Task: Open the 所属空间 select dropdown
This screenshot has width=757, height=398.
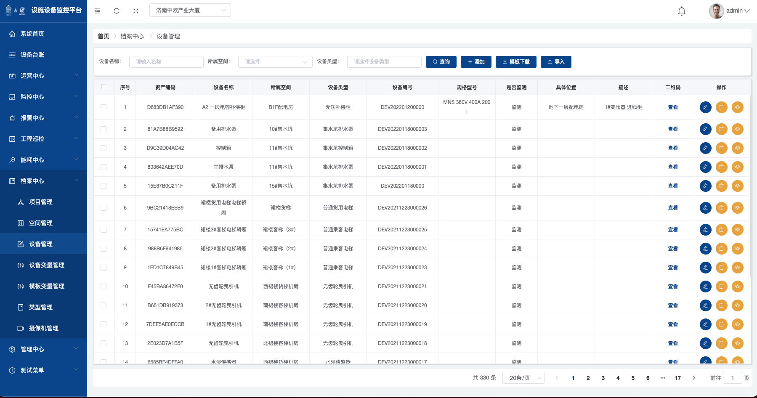Action: 275,62
